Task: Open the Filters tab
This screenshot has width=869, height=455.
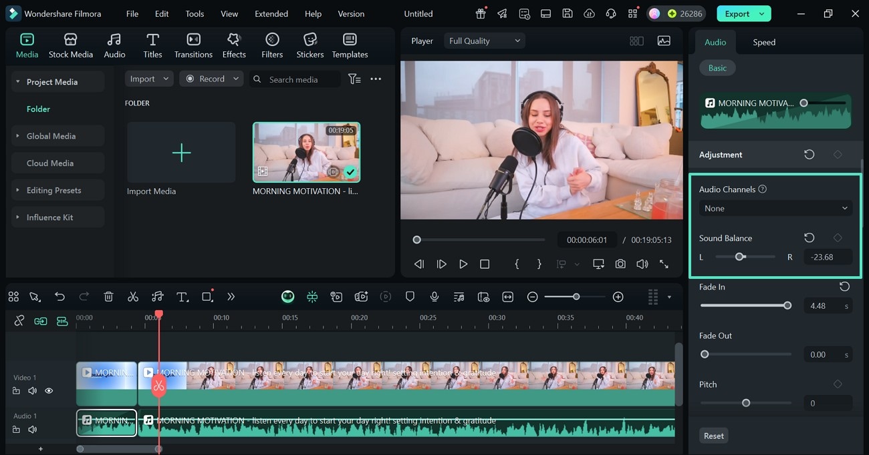Action: click(272, 45)
